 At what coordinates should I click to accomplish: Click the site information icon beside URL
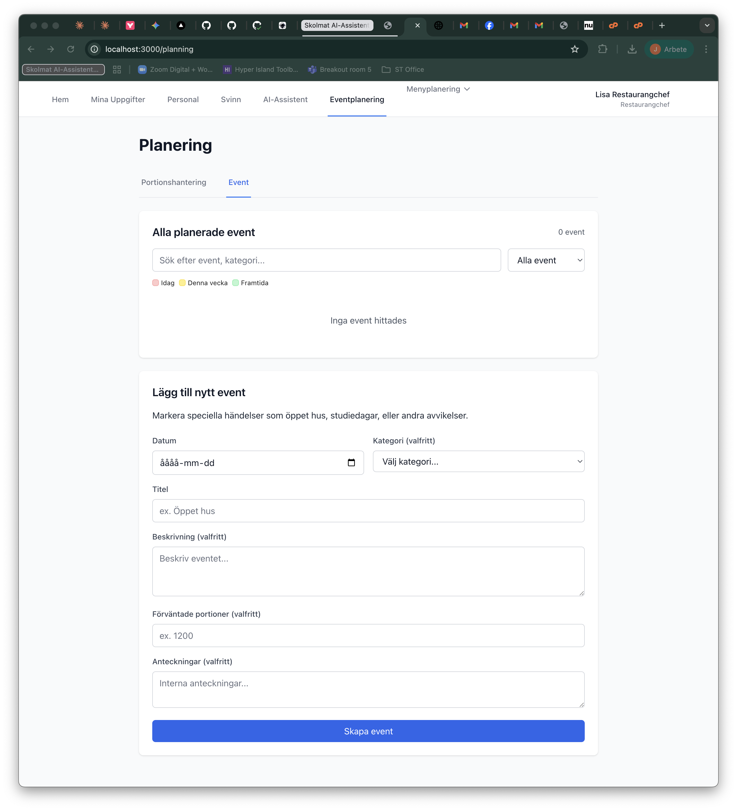point(94,49)
